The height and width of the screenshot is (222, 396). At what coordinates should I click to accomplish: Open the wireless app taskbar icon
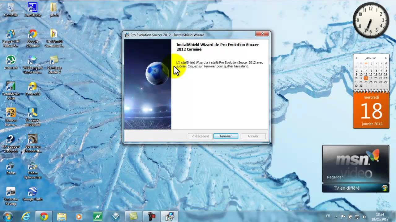[x=115, y=216]
